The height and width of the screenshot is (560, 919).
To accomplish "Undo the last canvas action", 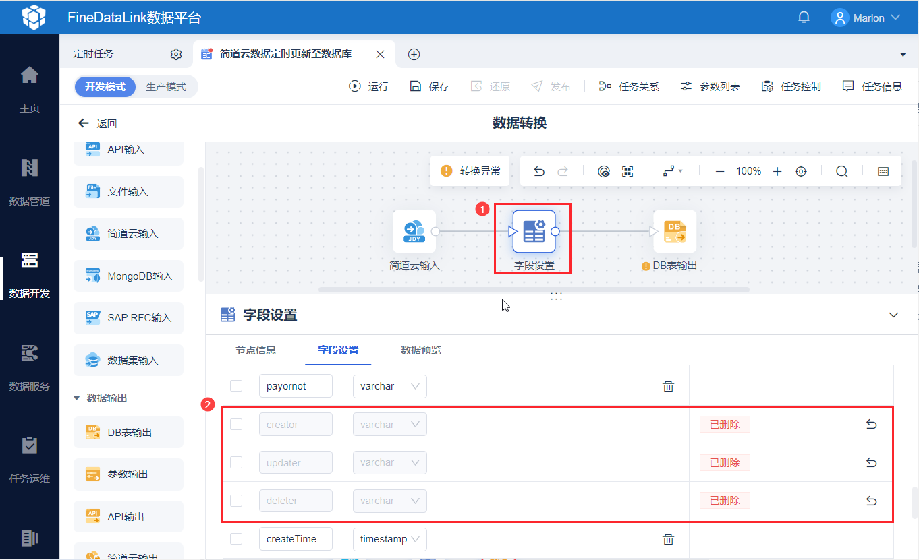I will point(539,171).
